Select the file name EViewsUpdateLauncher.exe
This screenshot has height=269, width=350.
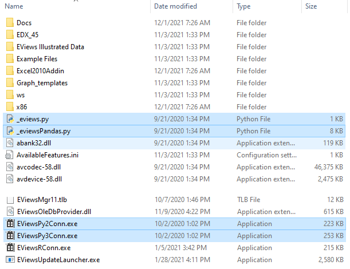pyautogui.click(x=58, y=260)
